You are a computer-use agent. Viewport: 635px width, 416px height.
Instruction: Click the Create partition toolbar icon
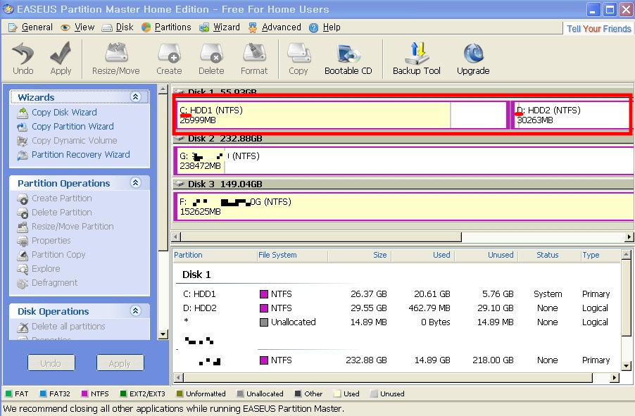(169, 54)
